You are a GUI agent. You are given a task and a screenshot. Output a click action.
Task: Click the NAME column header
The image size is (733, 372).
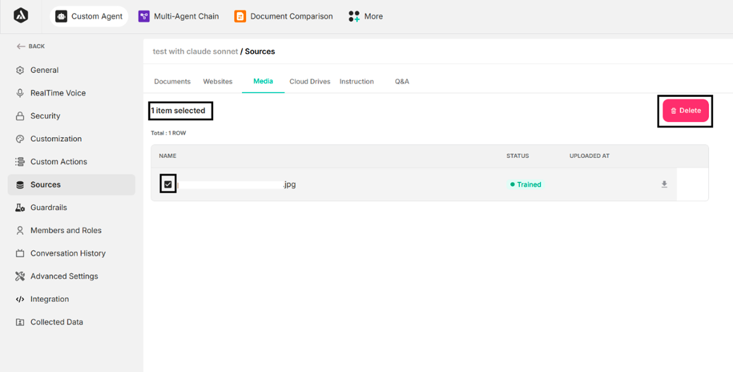pos(168,156)
